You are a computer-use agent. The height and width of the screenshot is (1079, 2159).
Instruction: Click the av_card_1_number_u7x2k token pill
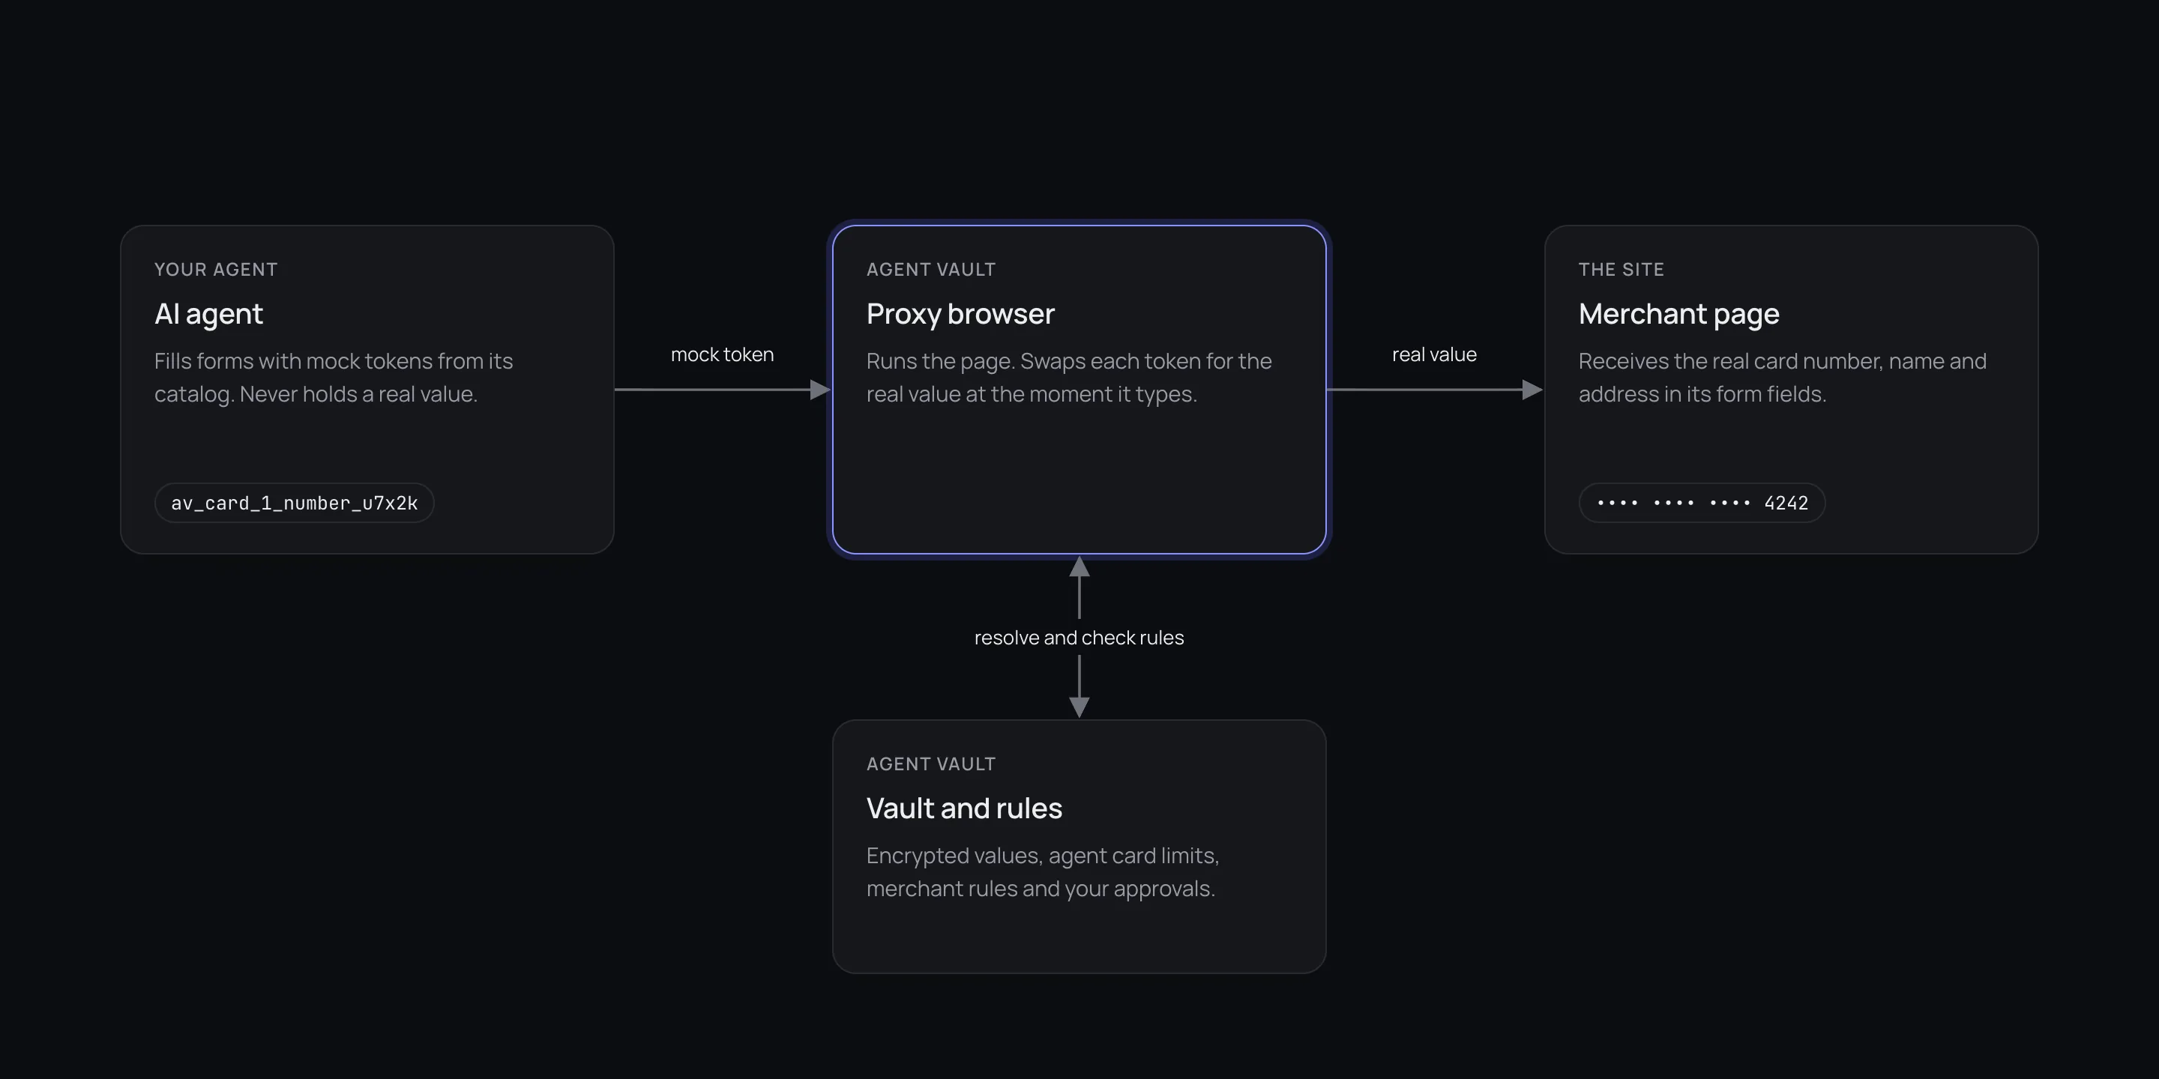294,503
